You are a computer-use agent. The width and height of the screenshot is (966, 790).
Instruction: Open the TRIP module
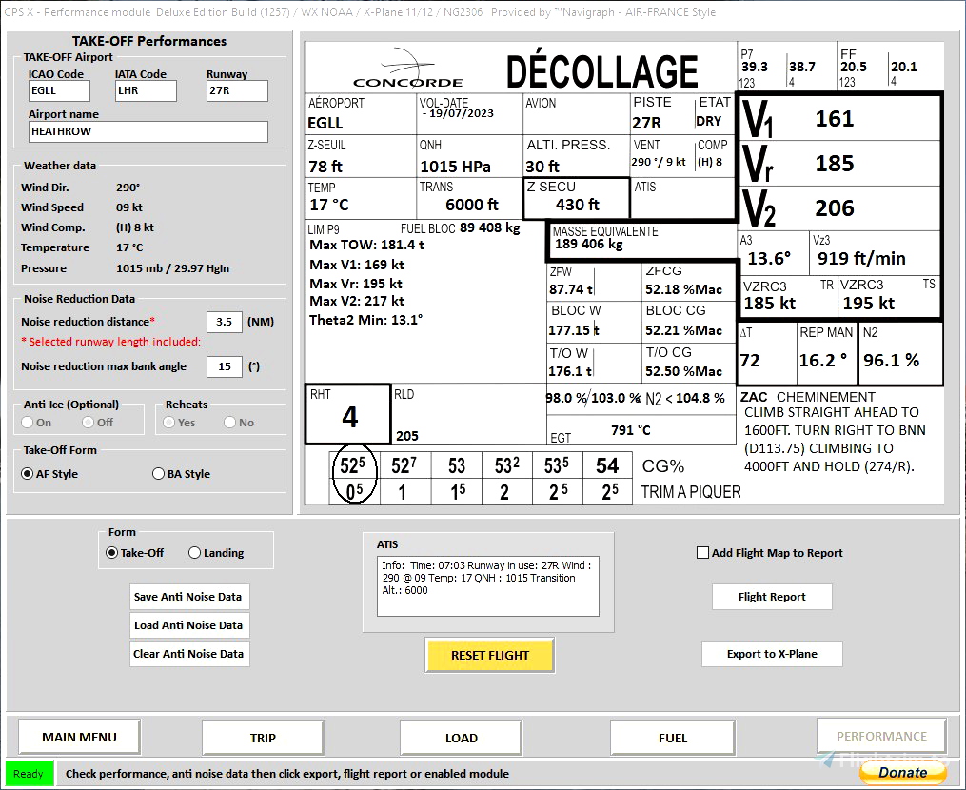[x=263, y=738]
